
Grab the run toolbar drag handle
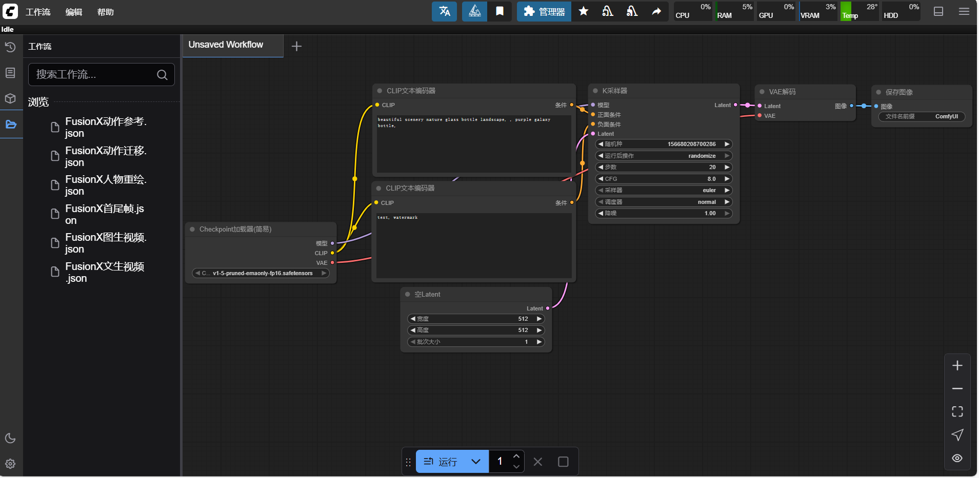tap(408, 462)
